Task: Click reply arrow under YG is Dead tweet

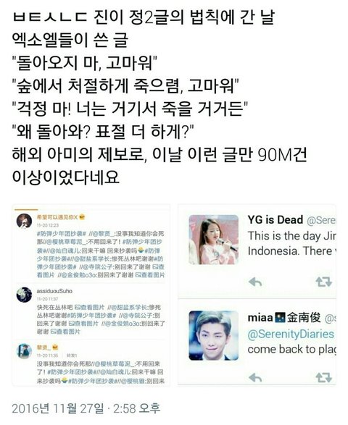Action: (255, 282)
